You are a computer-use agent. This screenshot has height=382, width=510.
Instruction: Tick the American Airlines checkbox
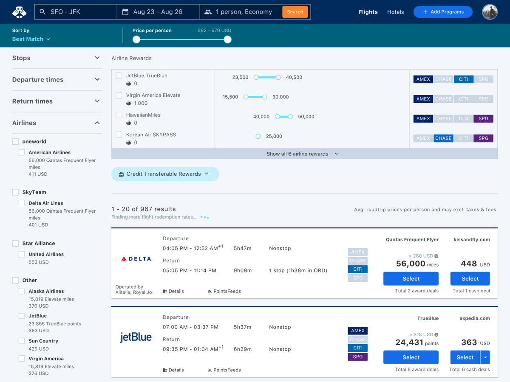point(22,152)
